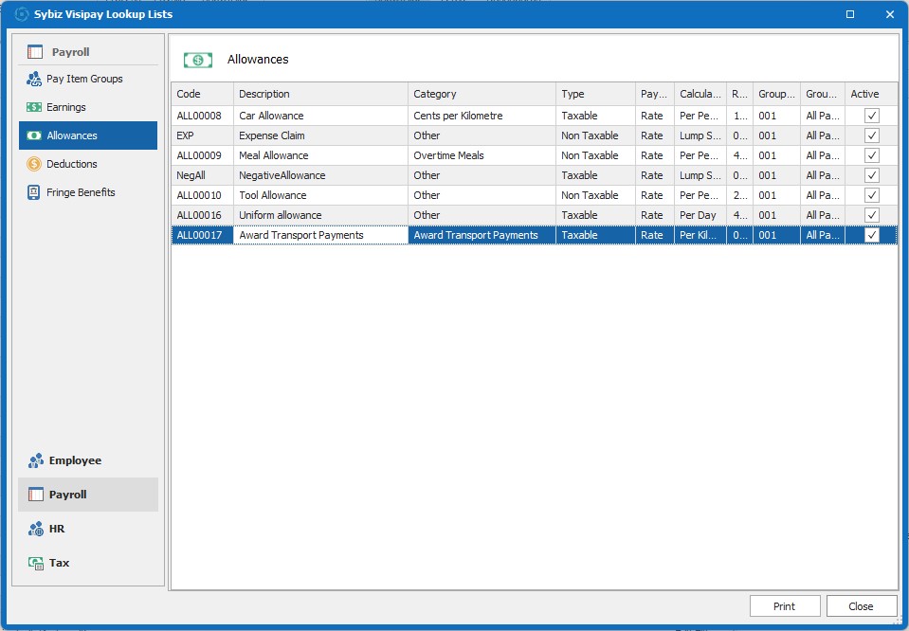Open the Deductions lookup list
Image resolution: width=909 pixels, height=631 pixels.
click(x=88, y=164)
